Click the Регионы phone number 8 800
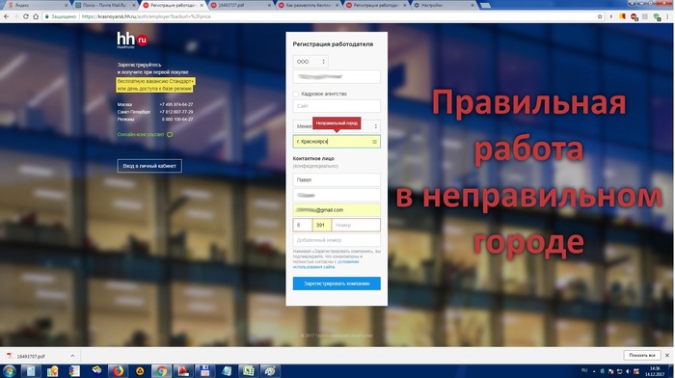This screenshot has width=675, height=378. [x=177, y=120]
